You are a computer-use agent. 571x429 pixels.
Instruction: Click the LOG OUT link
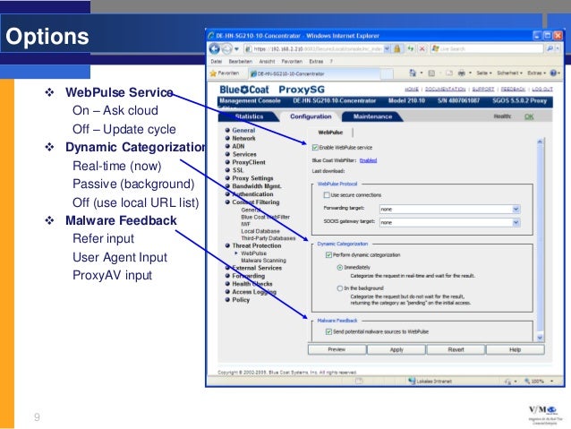coord(541,89)
